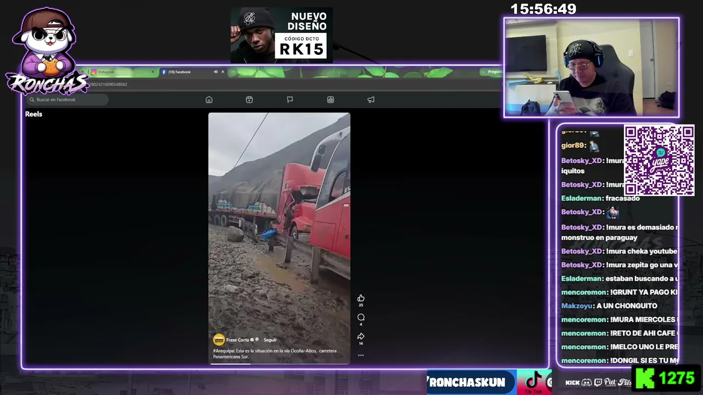Open the Frase Corta profile picture
Screen dimensions: 703x395
(x=219, y=340)
